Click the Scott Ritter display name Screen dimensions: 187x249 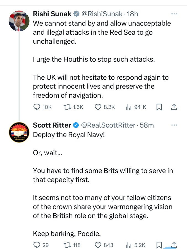pos(52,125)
